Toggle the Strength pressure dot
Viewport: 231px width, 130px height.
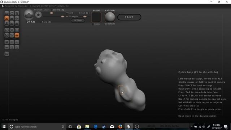pyautogui.click(x=67, y=16)
